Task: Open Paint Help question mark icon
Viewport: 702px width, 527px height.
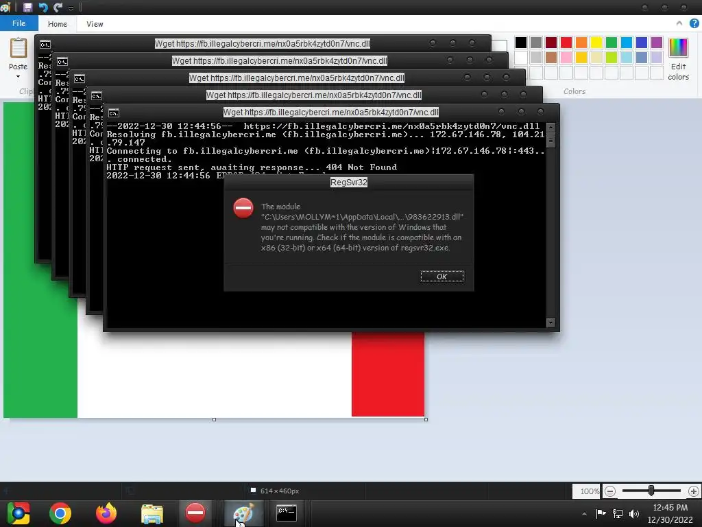Action: pos(694,23)
